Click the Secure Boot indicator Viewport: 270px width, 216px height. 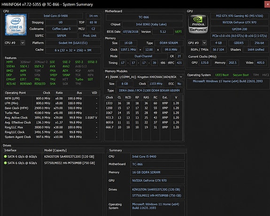[240, 75]
